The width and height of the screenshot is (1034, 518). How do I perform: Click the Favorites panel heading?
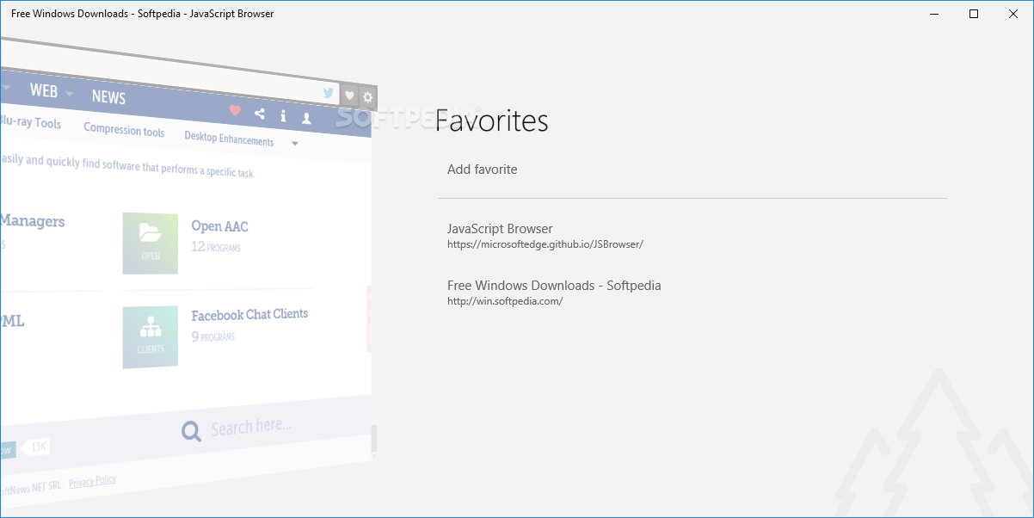click(x=492, y=121)
